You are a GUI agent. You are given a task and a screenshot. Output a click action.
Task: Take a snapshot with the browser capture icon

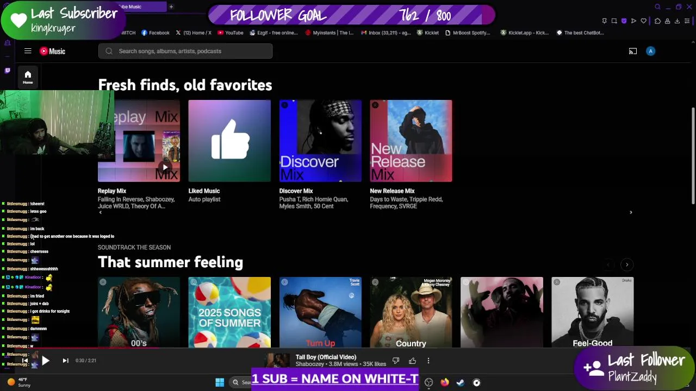tap(614, 21)
